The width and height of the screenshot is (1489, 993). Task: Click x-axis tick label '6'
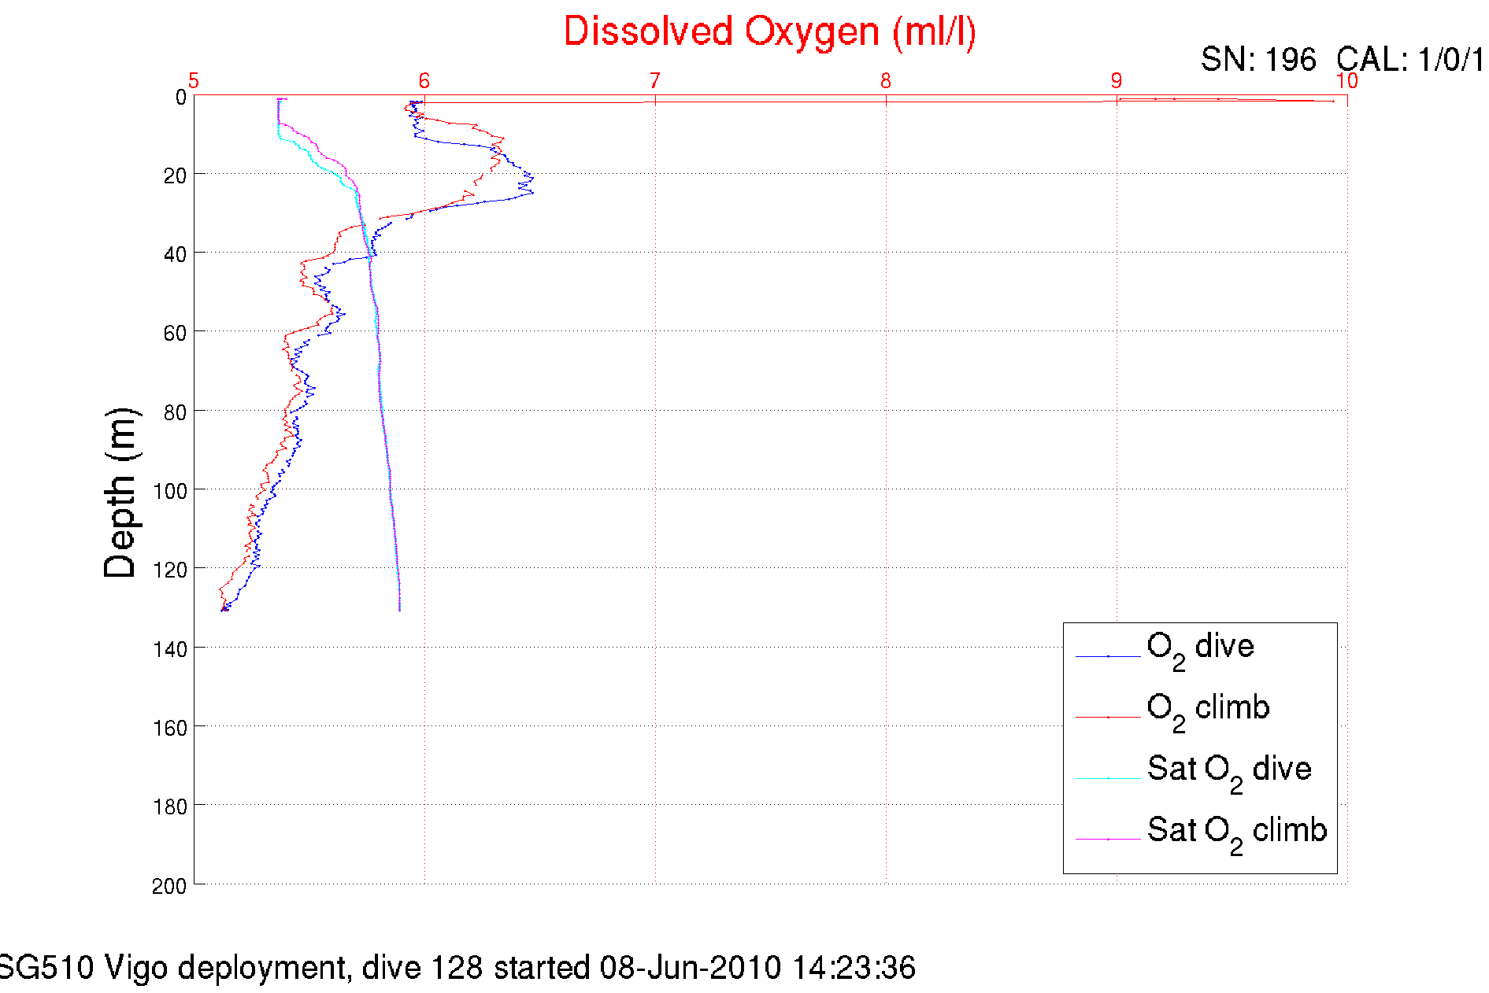[424, 81]
